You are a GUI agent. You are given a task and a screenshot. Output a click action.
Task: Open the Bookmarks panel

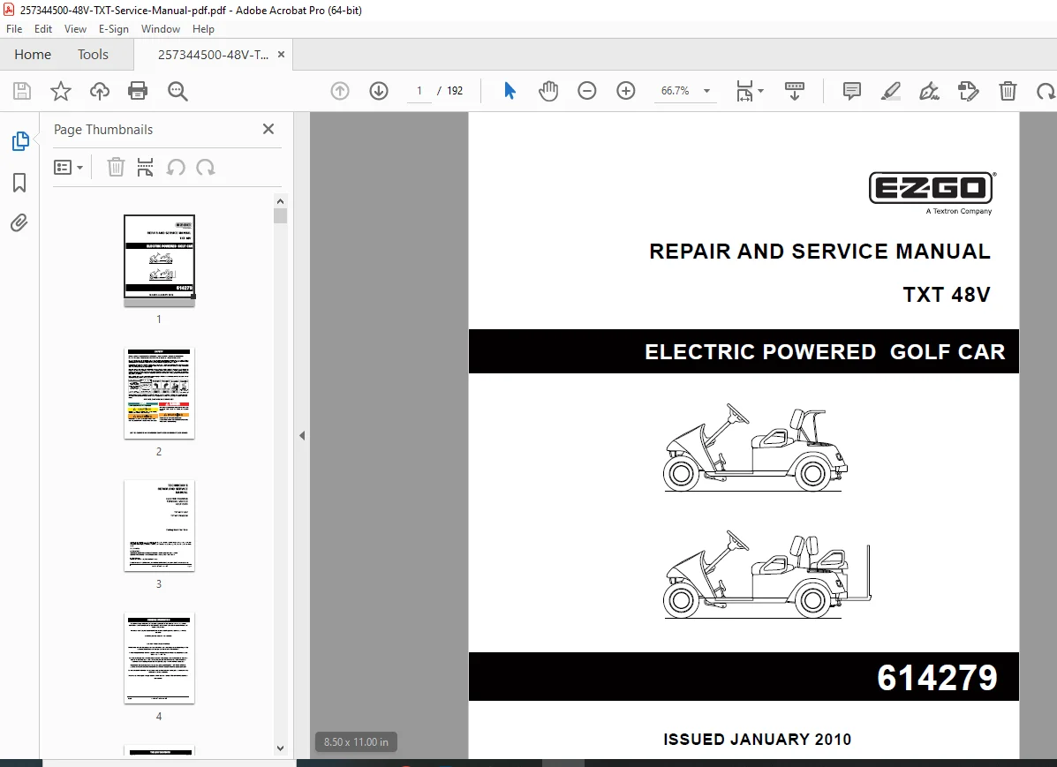[x=19, y=183]
